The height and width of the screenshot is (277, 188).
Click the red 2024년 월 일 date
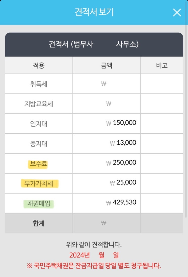coord(94,255)
